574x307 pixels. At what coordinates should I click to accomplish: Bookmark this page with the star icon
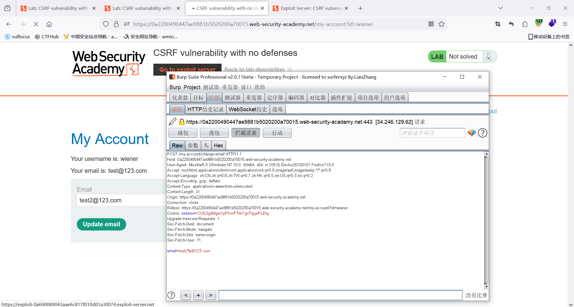pyautogui.click(x=442, y=24)
